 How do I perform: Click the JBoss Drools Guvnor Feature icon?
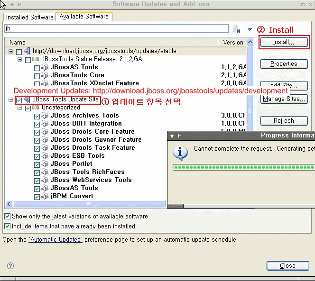(x=45, y=139)
